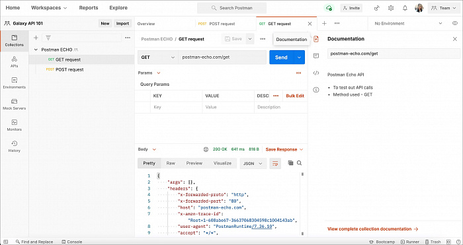This screenshot has height=245, width=463.
Task: Toggle the sidebar icon in the status bar
Action: [5, 242]
